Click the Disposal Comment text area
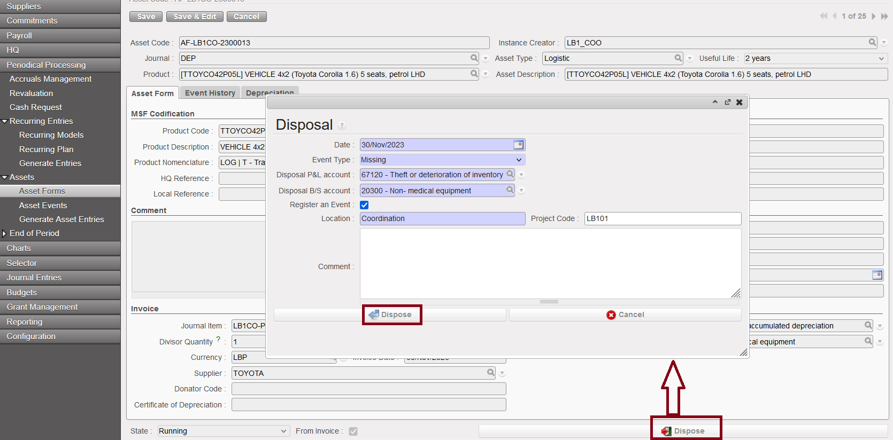The height and width of the screenshot is (440, 893). (x=550, y=263)
